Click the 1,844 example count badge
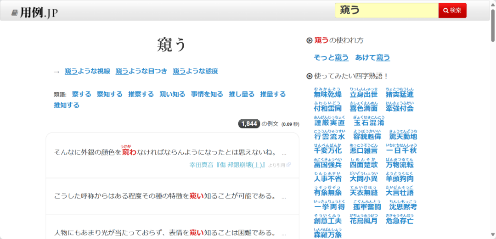Image resolution: width=496 pixels, height=239 pixels. point(249,124)
